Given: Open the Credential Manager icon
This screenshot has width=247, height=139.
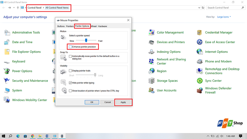Looking at the screenshot, I should (199, 32).
